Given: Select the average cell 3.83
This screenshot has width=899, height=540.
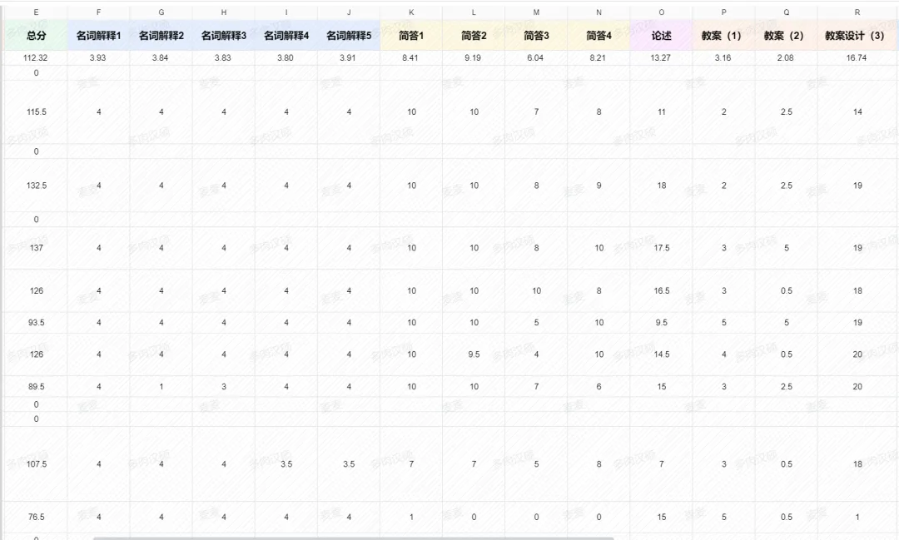Looking at the screenshot, I should point(223,58).
